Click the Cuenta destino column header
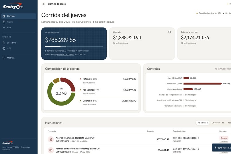The height and width of the screenshot is (154, 231). [179, 131]
